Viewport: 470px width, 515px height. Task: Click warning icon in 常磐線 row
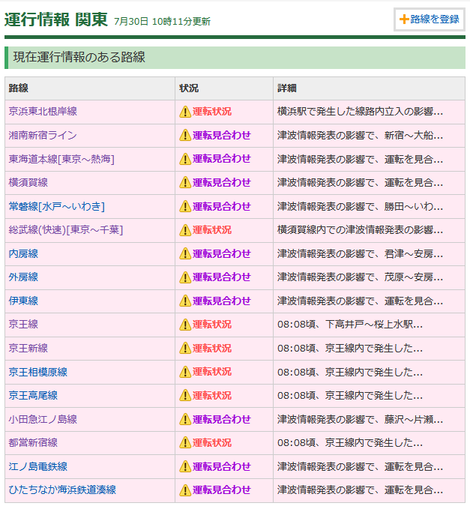(x=185, y=206)
